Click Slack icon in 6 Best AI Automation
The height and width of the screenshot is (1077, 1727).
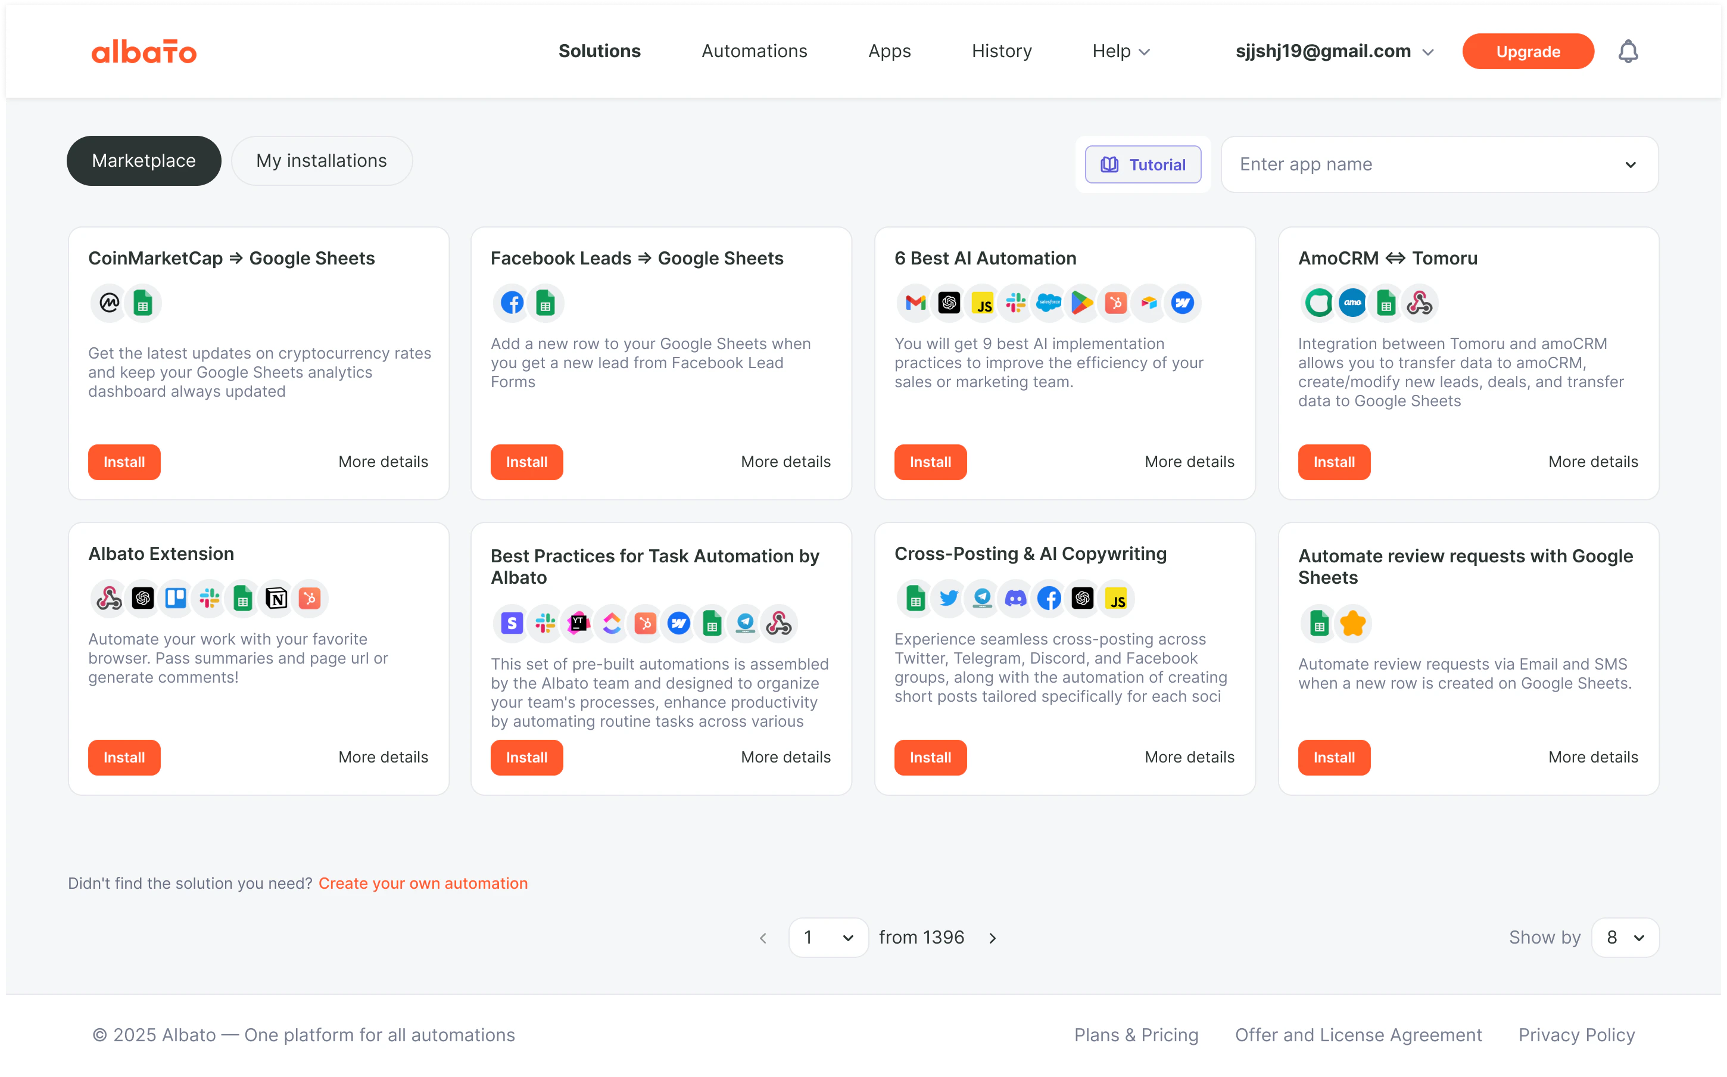click(1016, 303)
